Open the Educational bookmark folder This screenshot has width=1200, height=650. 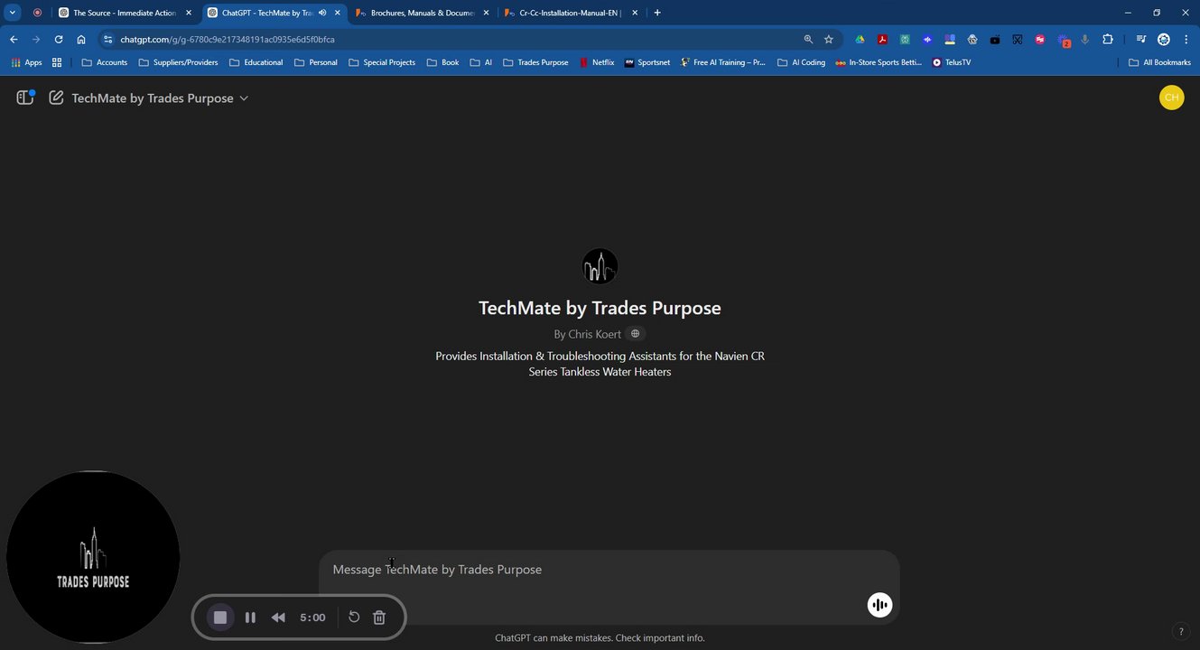pos(256,62)
